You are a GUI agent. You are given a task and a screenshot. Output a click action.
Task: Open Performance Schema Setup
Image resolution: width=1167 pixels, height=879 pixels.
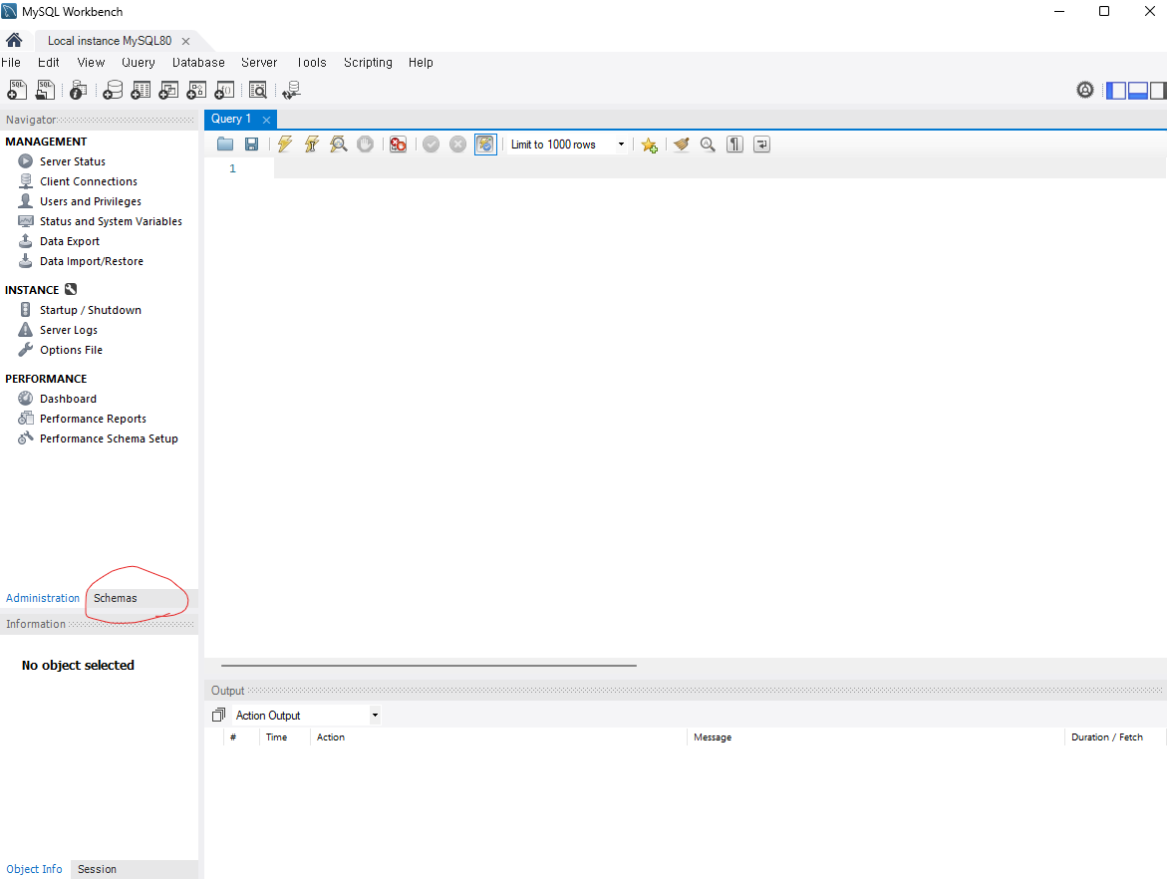(x=109, y=439)
